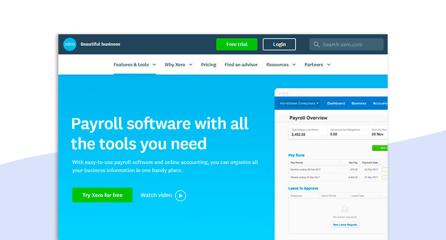Image resolution: width=446 pixels, height=240 pixels.
Task: Click the Payment Date column header
Action: 370,163
